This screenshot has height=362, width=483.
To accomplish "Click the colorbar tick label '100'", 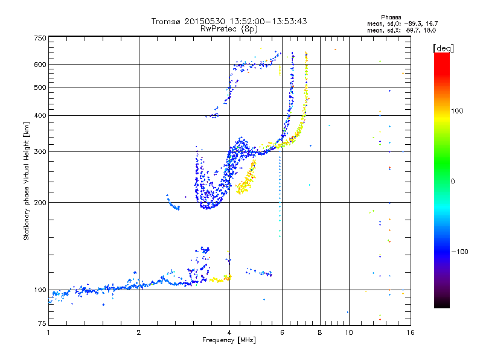I will click(x=457, y=111).
